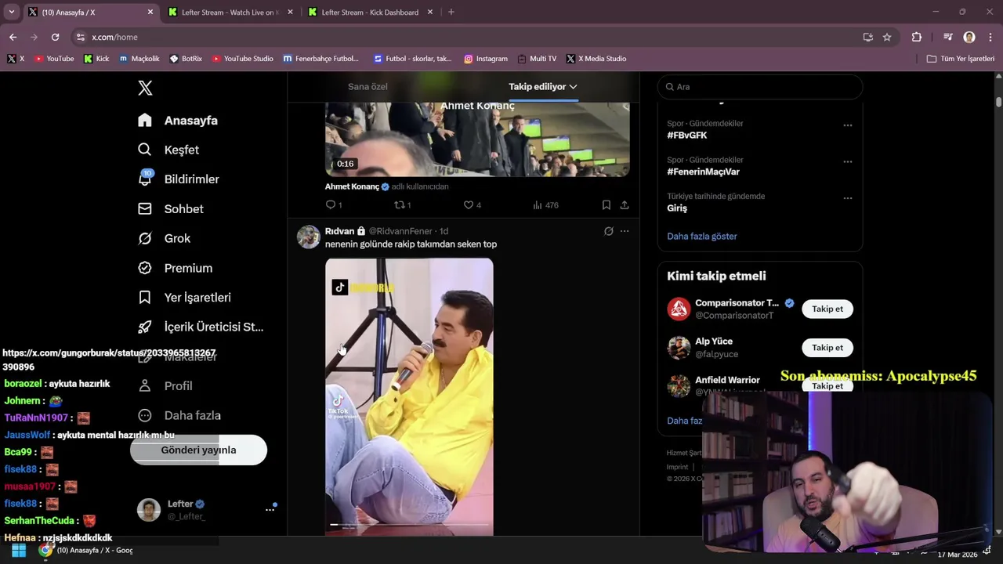Open Yer İşaretleri bookmarks
This screenshot has height=564, width=1003.
click(x=184, y=298)
